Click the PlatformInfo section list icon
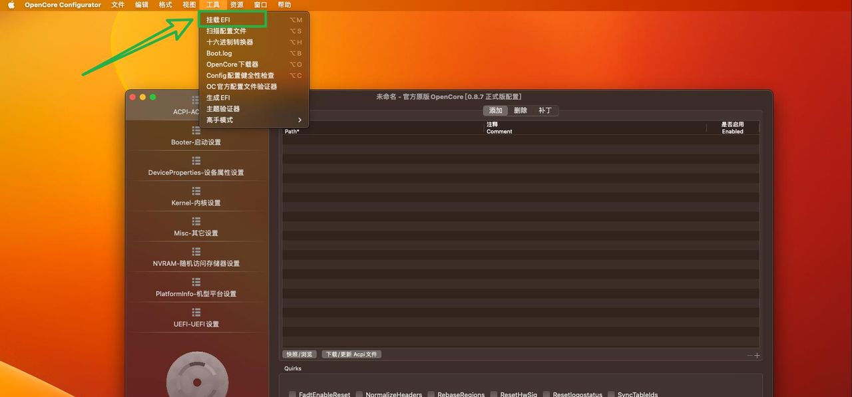This screenshot has height=397, width=852. coord(196,282)
